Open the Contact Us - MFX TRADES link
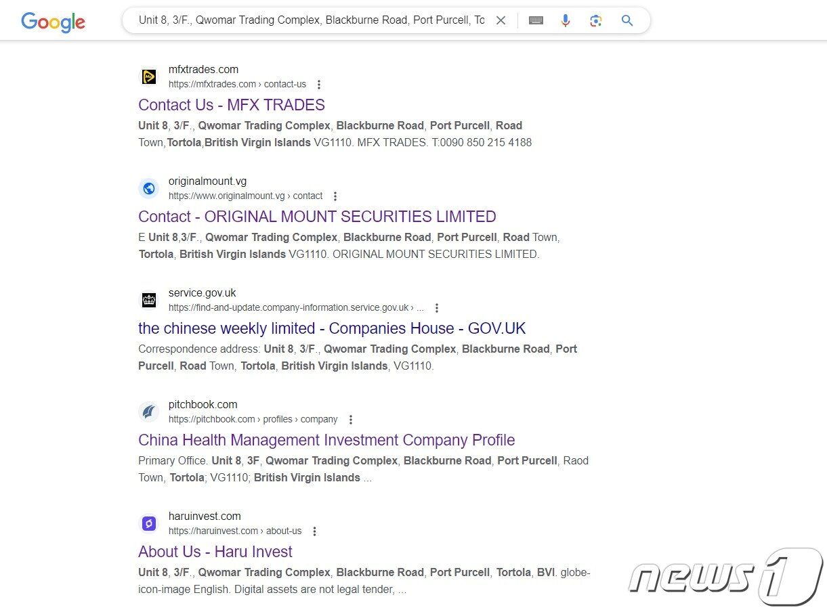Image resolution: width=827 pixels, height=614 pixels. [x=231, y=105]
